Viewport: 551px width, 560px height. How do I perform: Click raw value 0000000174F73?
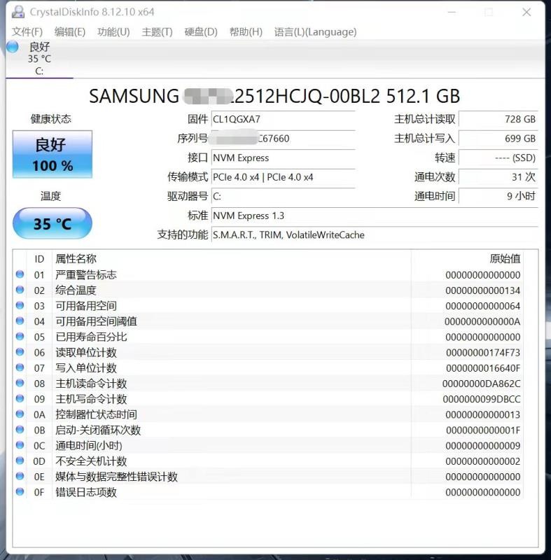pyautogui.click(x=483, y=353)
